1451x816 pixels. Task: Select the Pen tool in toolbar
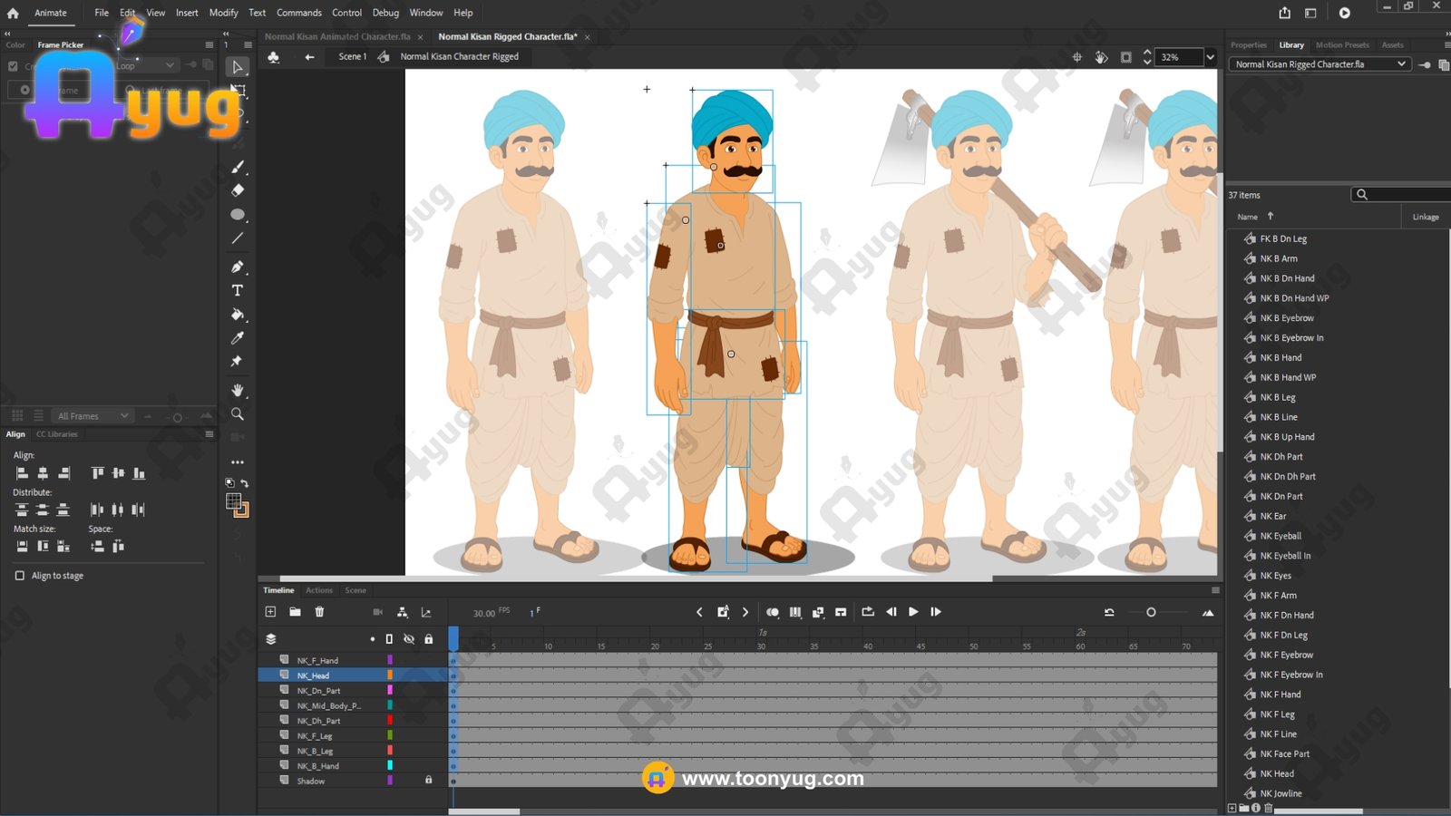tap(238, 267)
